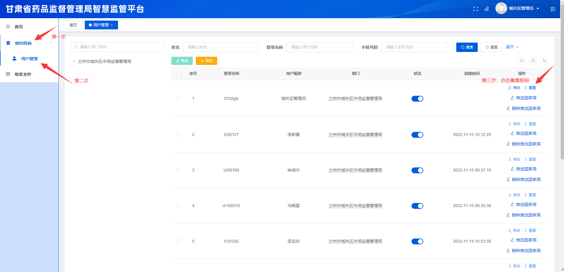Click 修改 for user m166970
The width and height of the screenshot is (564, 272).
pyautogui.click(x=514, y=195)
